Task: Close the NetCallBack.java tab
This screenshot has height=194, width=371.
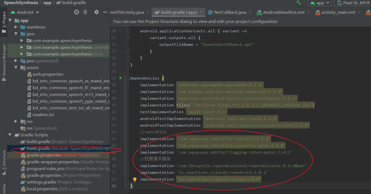Action: [x=250, y=12]
